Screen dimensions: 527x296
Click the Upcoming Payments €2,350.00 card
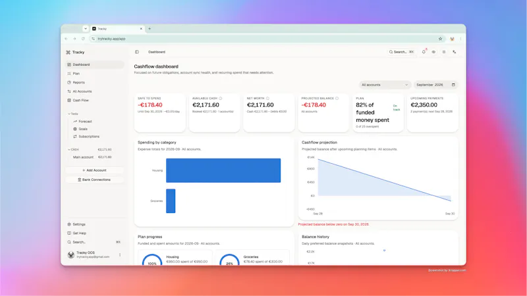pyautogui.click(x=433, y=112)
